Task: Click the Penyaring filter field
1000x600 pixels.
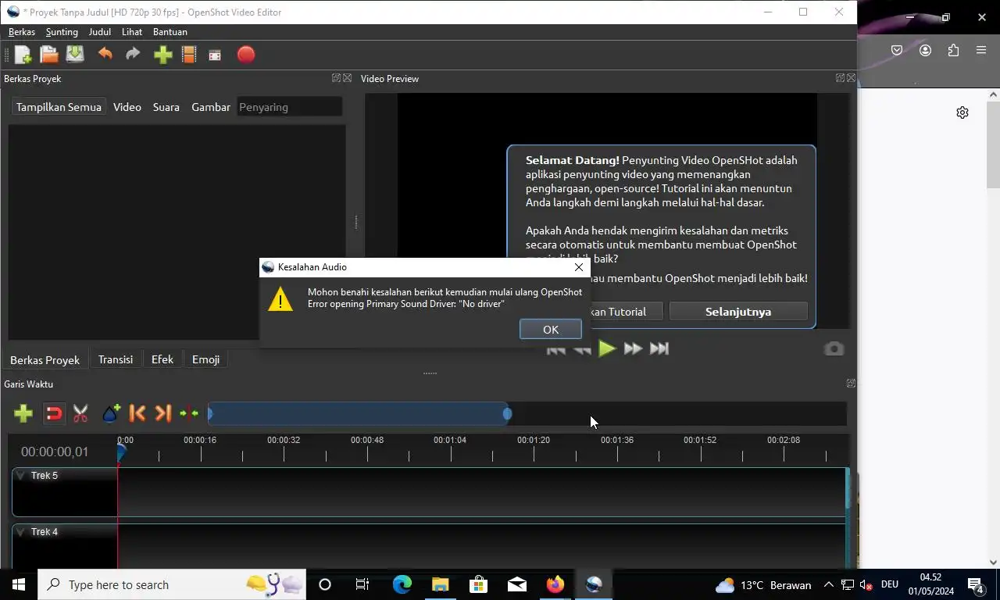Action: (x=290, y=107)
